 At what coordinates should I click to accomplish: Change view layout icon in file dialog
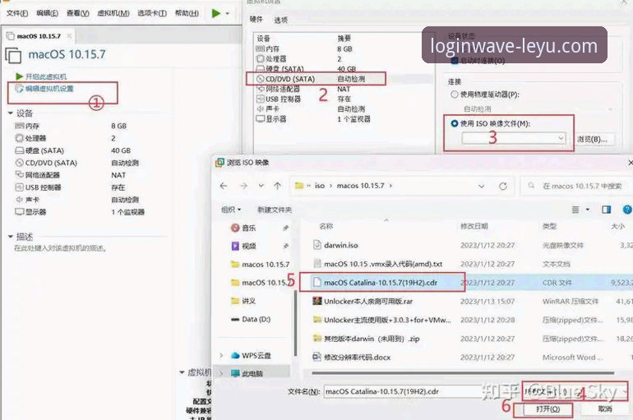[575, 210]
